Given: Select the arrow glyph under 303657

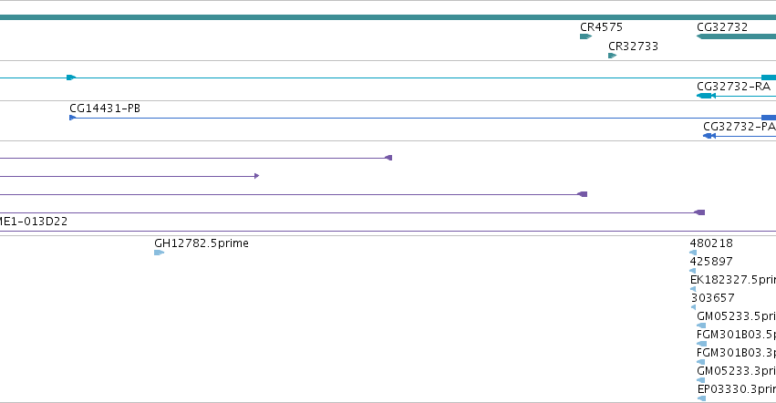Looking at the screenshot, I should [693, 307].
